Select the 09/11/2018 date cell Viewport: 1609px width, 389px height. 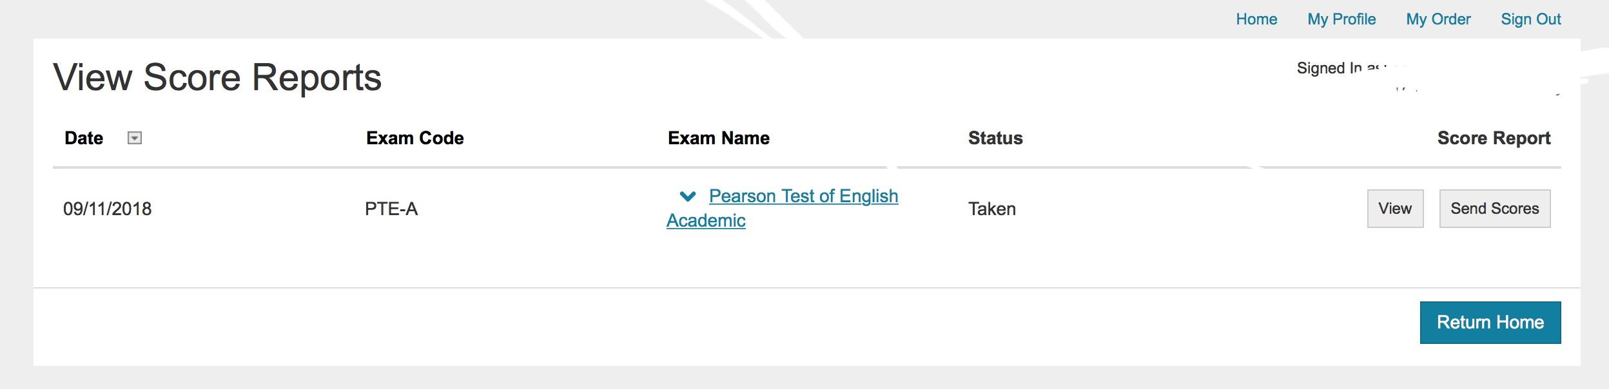[107, 209]
